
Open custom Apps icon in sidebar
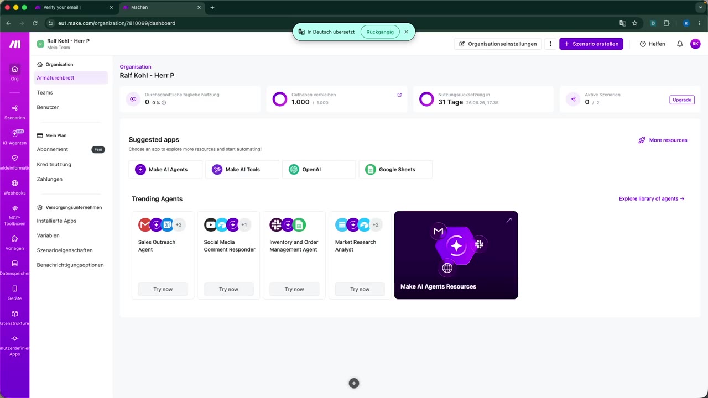[x=15, y=338]
